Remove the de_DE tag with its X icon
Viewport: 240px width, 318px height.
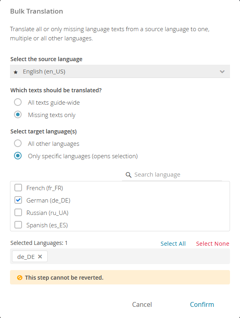[x=40, y=256]
